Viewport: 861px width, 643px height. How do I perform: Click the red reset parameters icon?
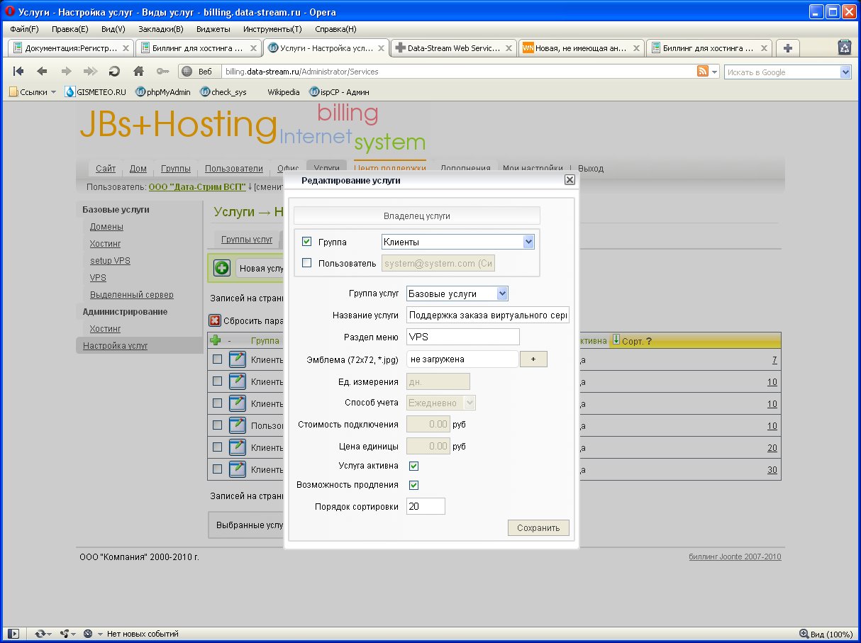tap(215, 320)
